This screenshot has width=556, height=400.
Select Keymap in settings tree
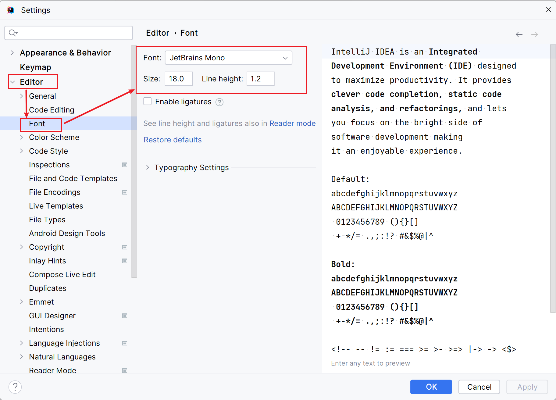pos(35,67)
